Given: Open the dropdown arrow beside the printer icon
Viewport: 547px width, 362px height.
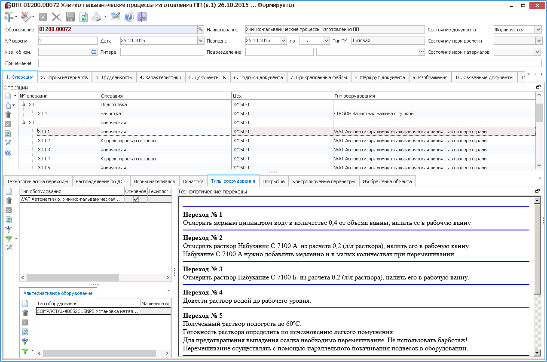Looking at the screenshot, I should point(105,17).
